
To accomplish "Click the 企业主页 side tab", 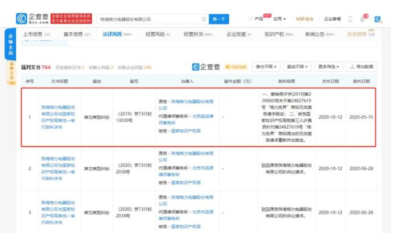I will coord(10,44).
